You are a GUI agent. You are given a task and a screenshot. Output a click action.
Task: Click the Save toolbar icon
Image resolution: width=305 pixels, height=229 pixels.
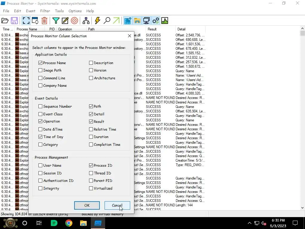point(14,21)
